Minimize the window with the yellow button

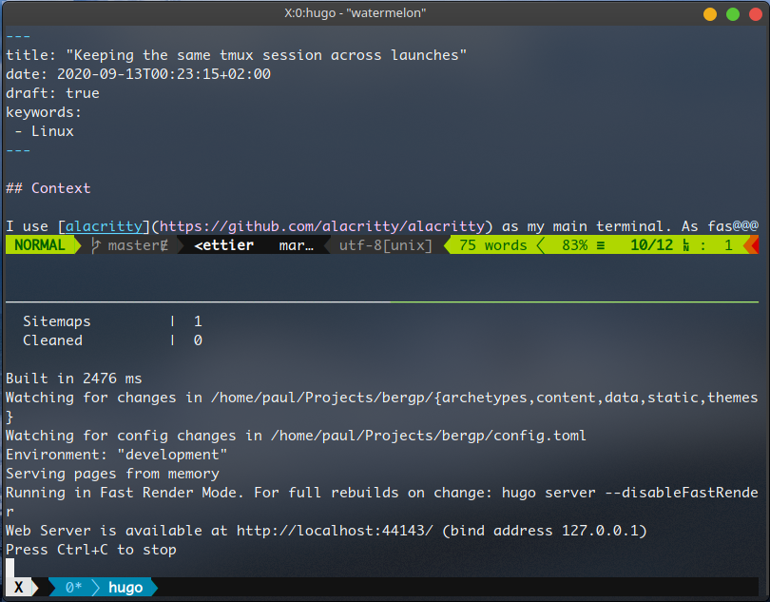[x=710, y=14]
